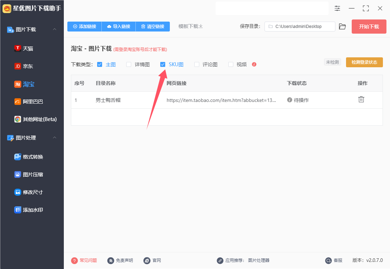The height and width of the screenshot is (269, 390).
Task: Click the red login-required notice text
Action: tap(140, 50)
